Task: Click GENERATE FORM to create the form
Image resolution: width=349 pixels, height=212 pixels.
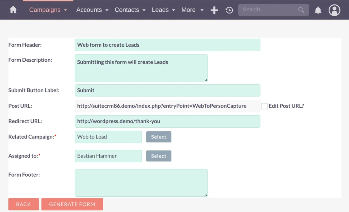Action: pos(72,204)
